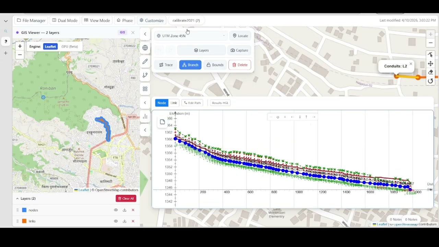Click the orange links layer color swatch
The height and width of the screenshot is (247, 439).
pyautogui.click(x=24, y=221)
